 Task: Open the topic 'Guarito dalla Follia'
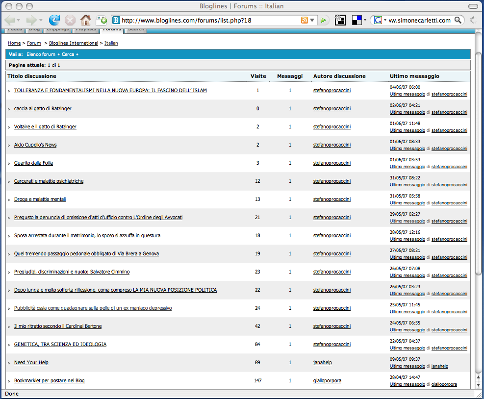[33, 163]
